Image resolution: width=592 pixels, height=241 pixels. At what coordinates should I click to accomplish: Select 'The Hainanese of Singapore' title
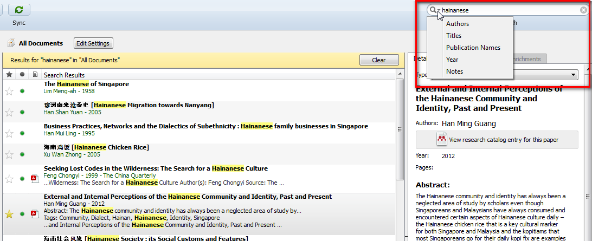click(86, 84)
